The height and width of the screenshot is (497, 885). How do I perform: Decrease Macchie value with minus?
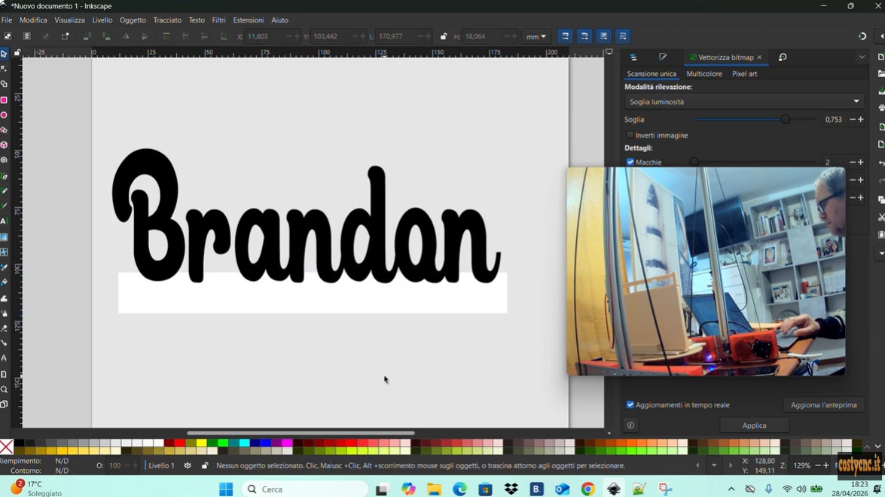[853, 163]
